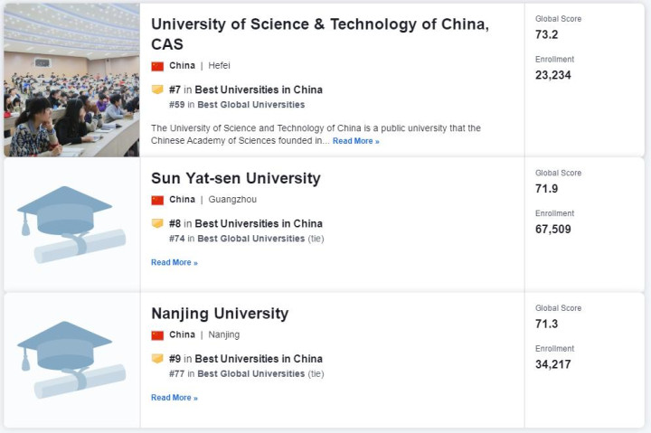Click the China flag icon beside Hefei
Screen dimensions: 651x433
click(x=157, y=66)
